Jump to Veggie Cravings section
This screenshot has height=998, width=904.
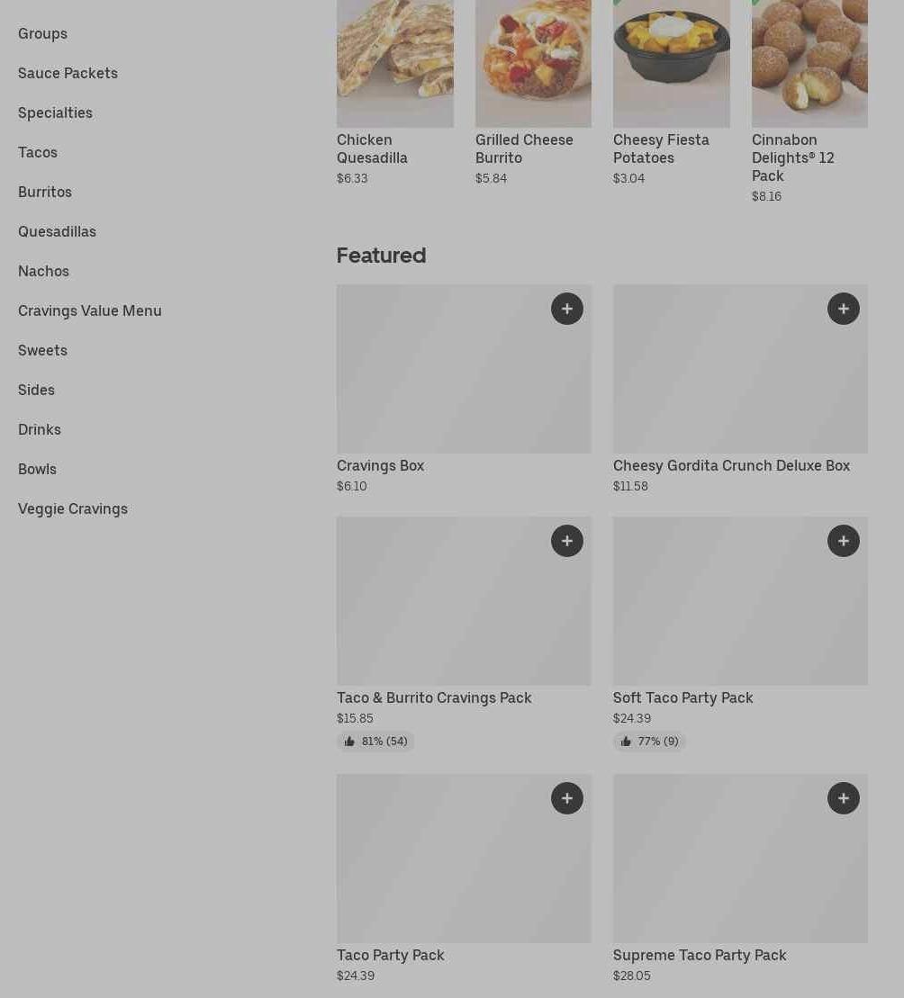tap(73, 508)
